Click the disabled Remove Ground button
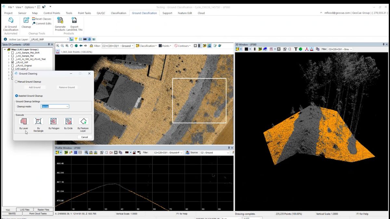Viewport: 390px width, 219px height. pos(67,87)
